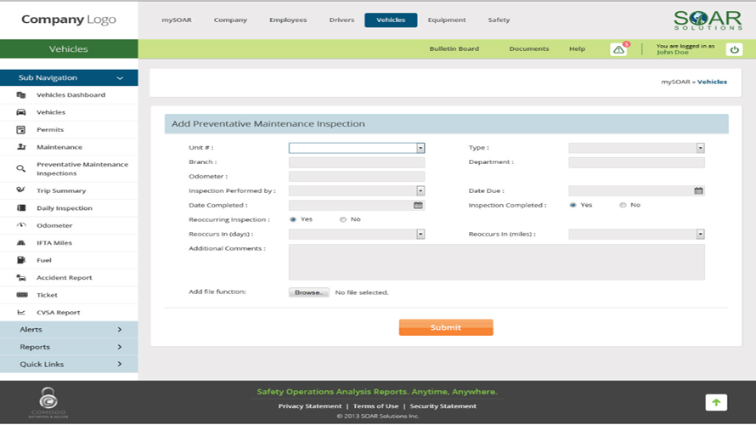The width and height of the screenshot is (756, 425).
Task: Open the Inspection Performed by dropdown
Action: point(420,191)
